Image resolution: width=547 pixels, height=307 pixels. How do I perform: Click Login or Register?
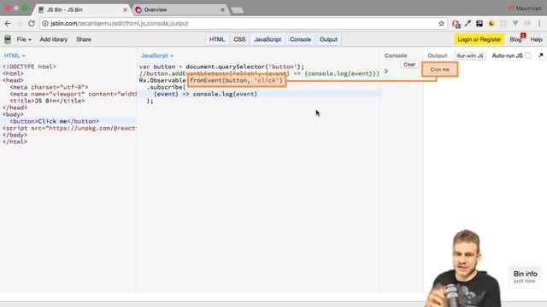479,39
